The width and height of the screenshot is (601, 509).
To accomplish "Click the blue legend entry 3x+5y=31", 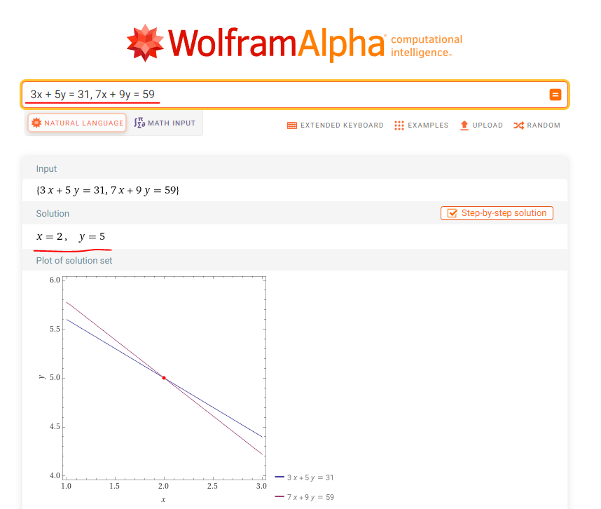I will (x=304, y=477).
